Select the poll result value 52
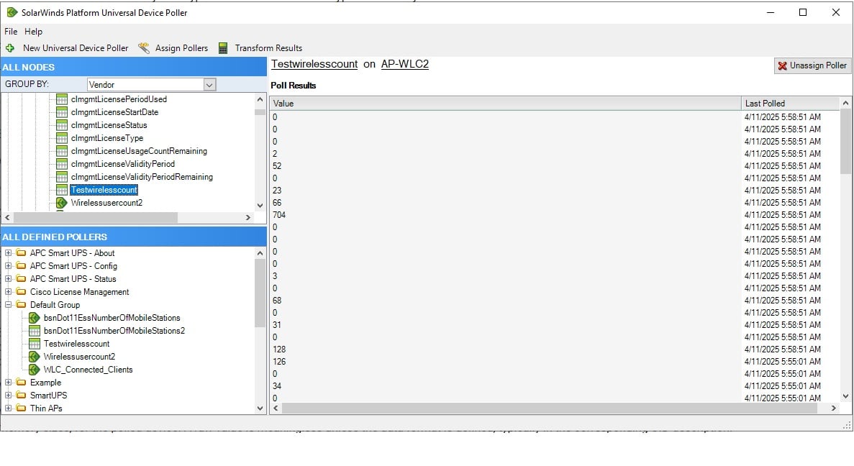 point(277,166)
